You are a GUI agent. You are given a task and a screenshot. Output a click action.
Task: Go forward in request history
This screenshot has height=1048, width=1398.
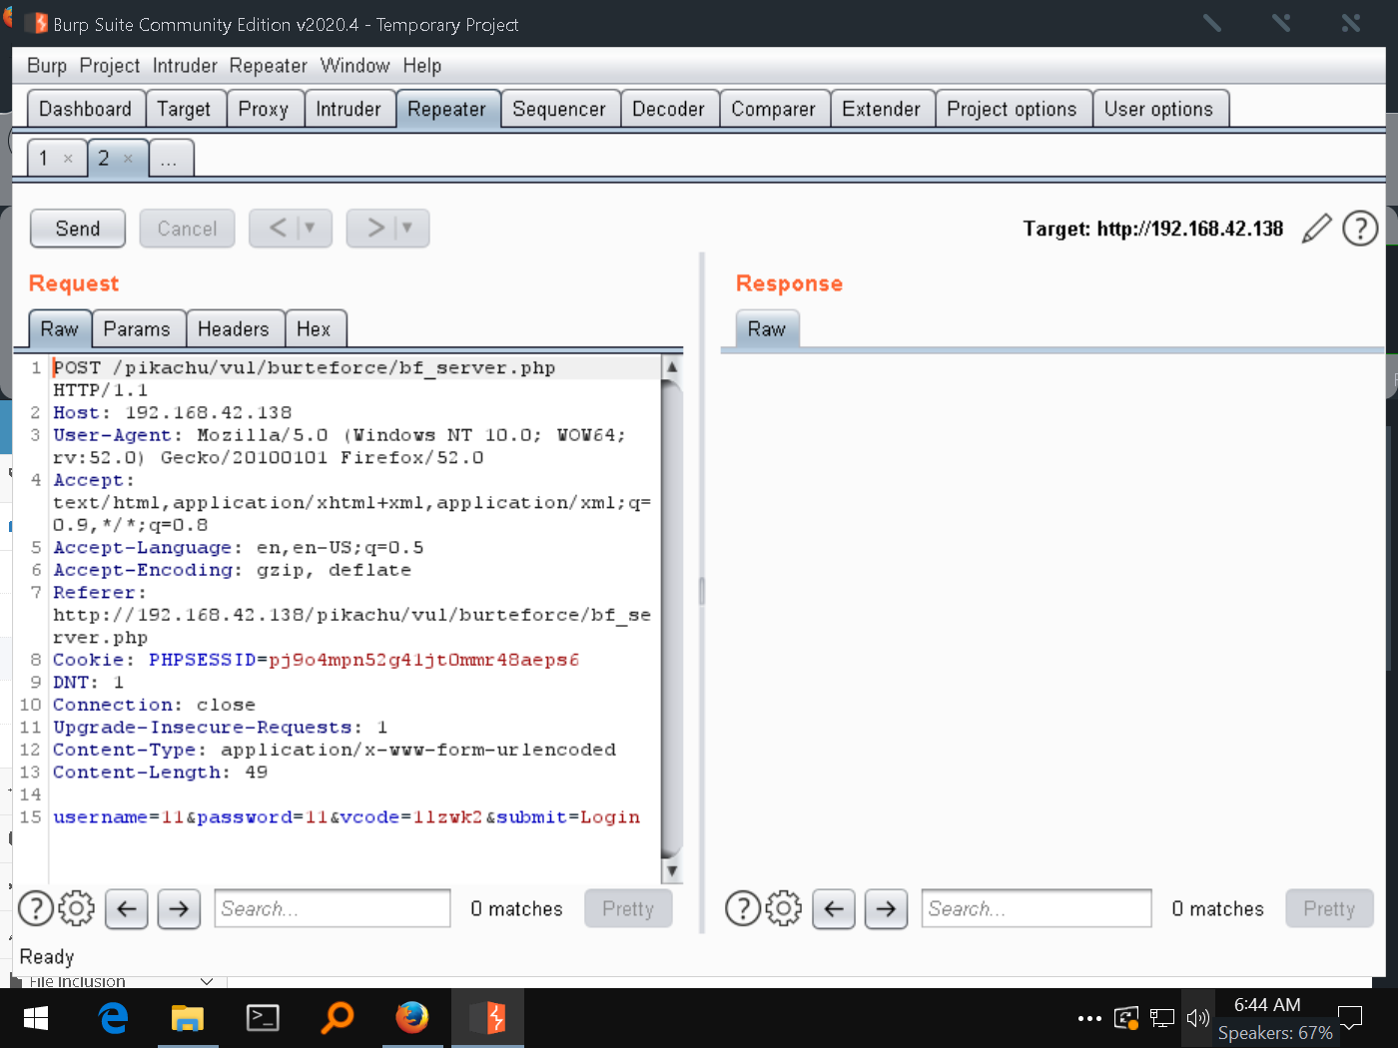pos(374,228)
